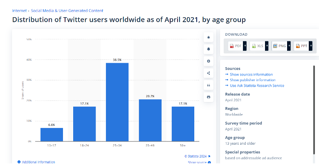Click the star favorite icon
This screenshot has height=164, width=319.
coord(208,37)
